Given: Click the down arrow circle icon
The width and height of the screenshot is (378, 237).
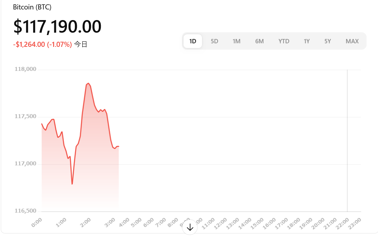Looking at the screenshot, I should tap(190, 227).
